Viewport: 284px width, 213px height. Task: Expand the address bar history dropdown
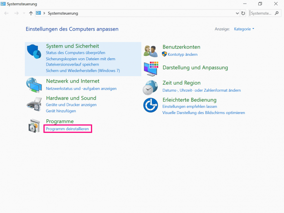[x=237, y=13]
